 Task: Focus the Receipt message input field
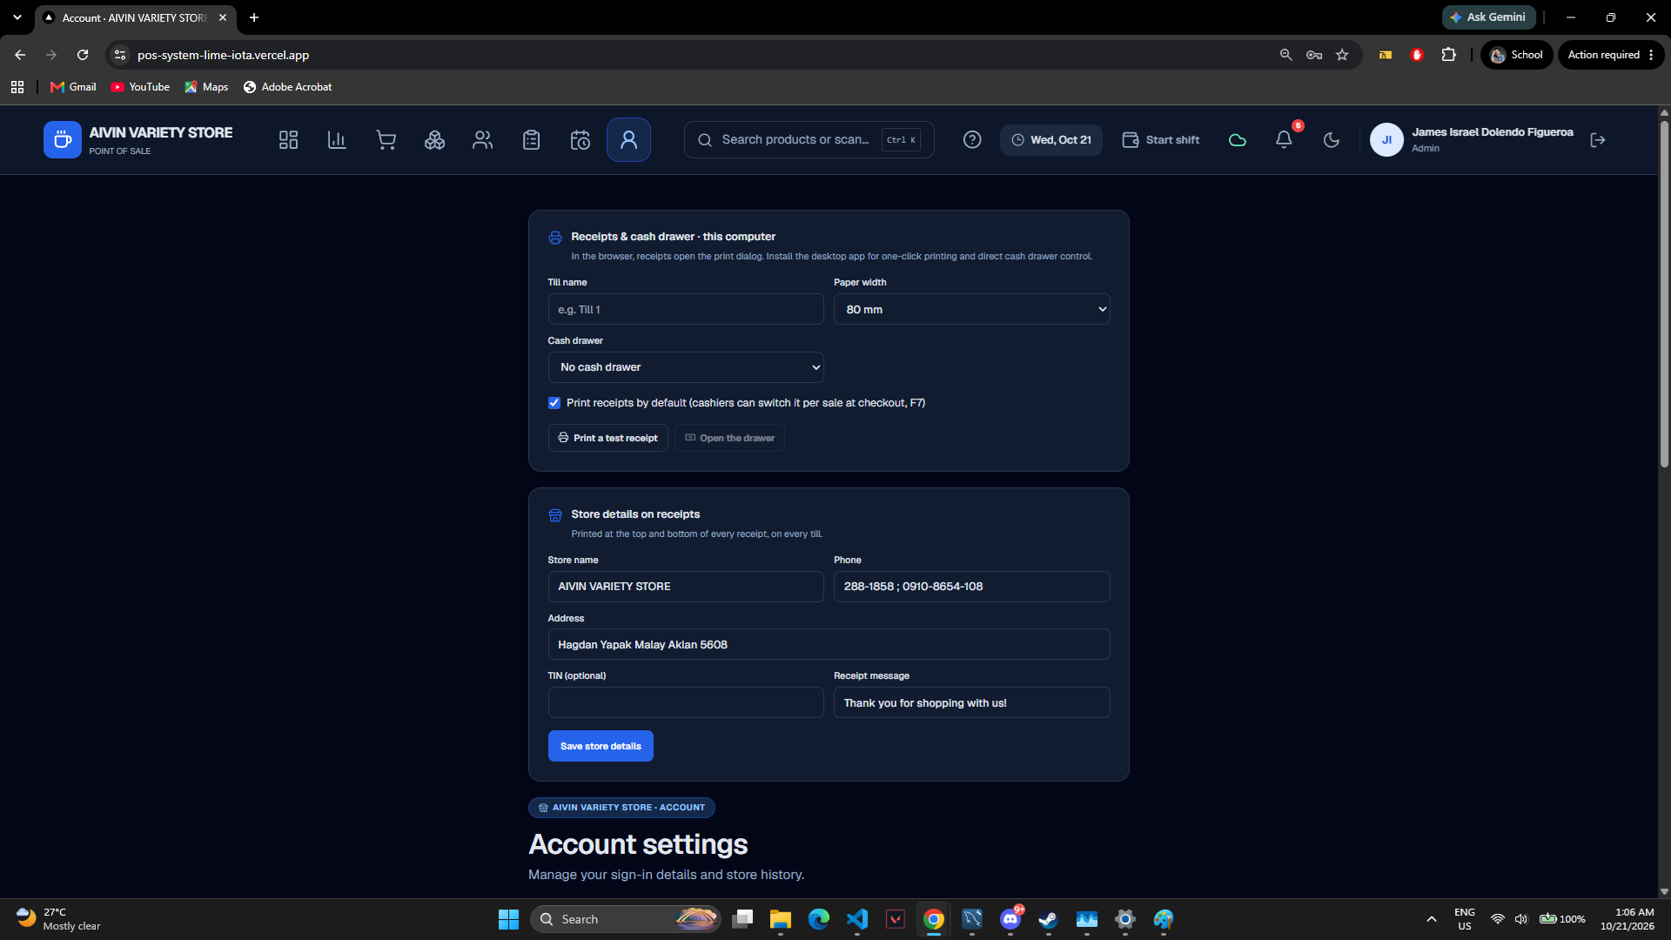pyautogui.click(x=971, y=702)
